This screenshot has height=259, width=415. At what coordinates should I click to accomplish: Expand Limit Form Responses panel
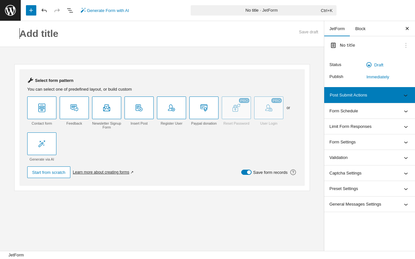tap(370, 127)
